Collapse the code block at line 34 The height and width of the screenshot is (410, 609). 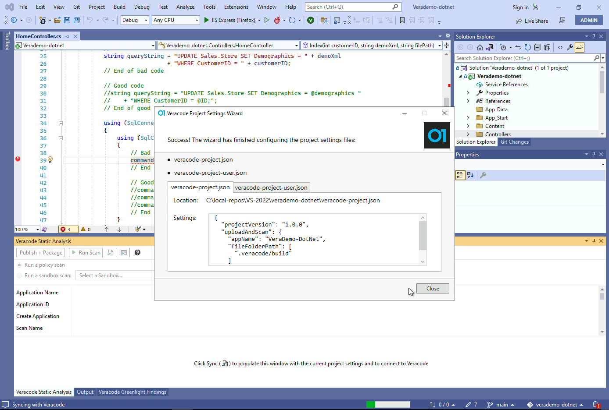coord(61,123)
